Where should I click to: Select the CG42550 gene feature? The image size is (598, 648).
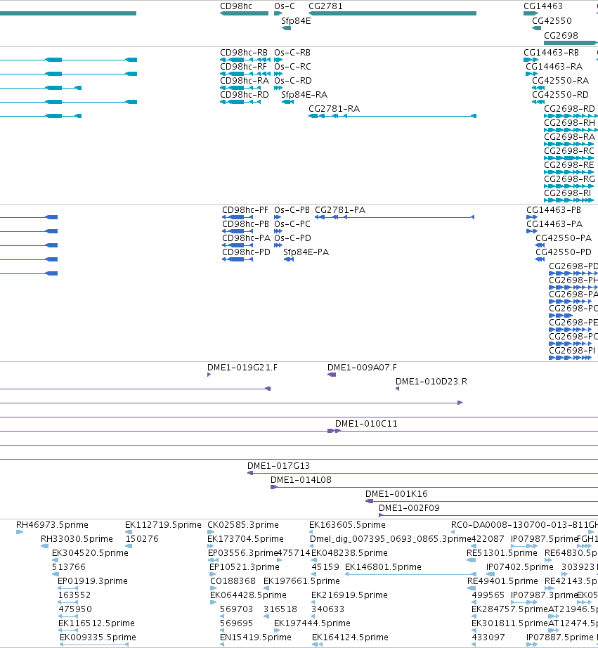tap(536, 28)
